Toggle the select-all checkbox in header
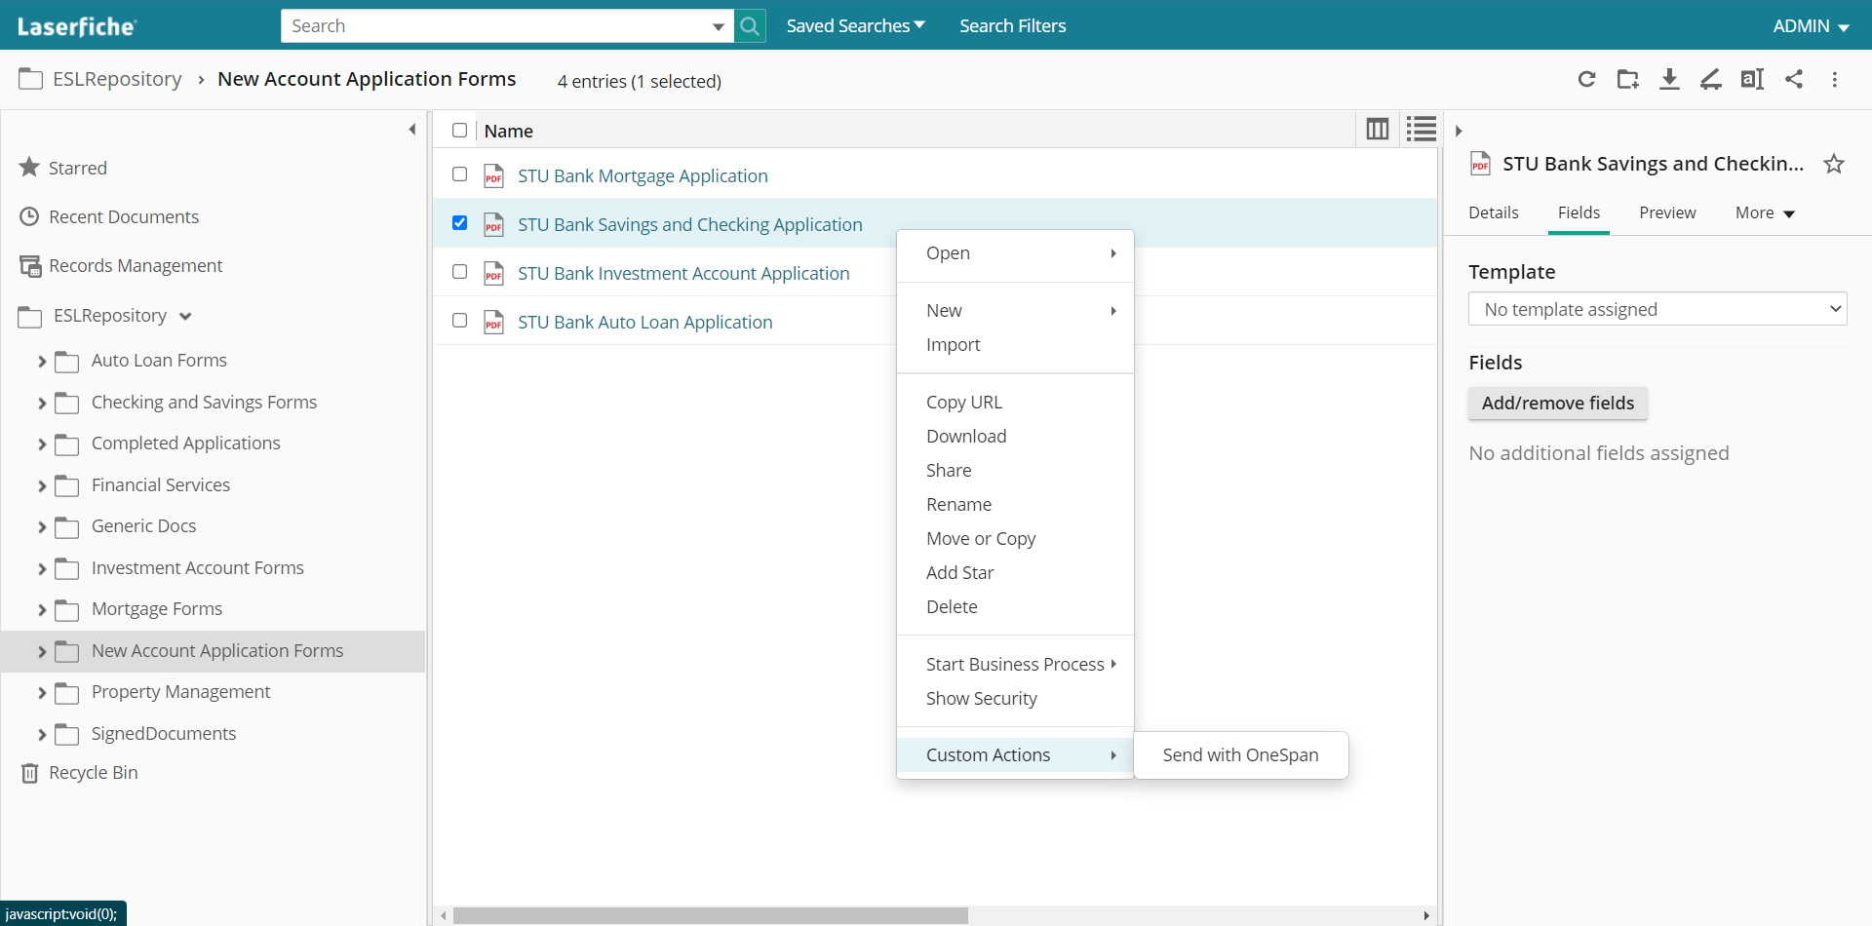The width and height of the screenshot is (1872, 926). [460, 130]
